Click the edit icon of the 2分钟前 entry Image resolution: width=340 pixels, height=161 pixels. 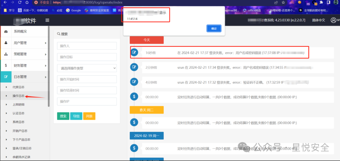click(x=134, y=67)
